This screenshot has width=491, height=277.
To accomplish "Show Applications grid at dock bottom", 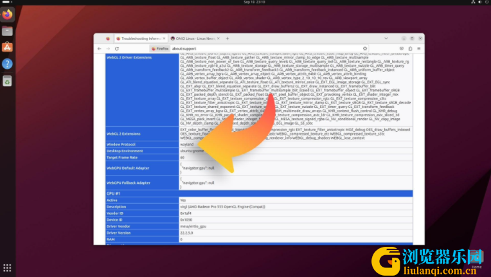I will click(7, 268).
